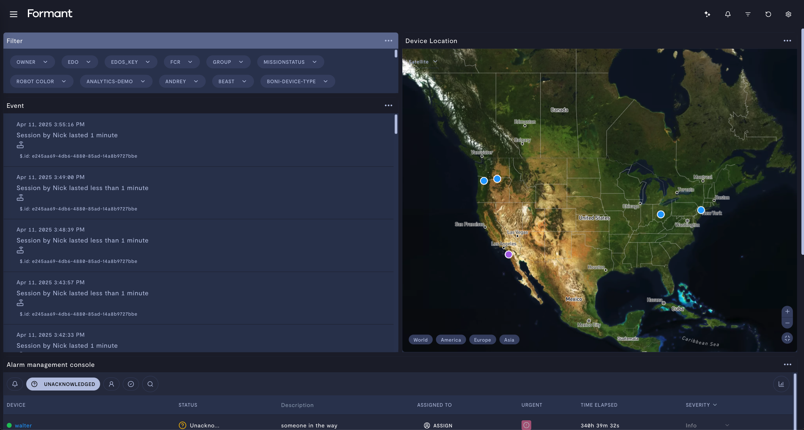Click the alarm search magnifier icon

click(x=150, y=384)
